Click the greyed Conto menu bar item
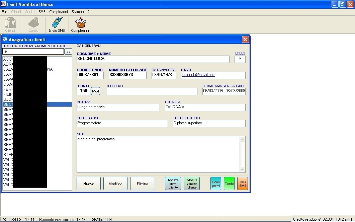355x222 pixels. [x=30, y=12]
